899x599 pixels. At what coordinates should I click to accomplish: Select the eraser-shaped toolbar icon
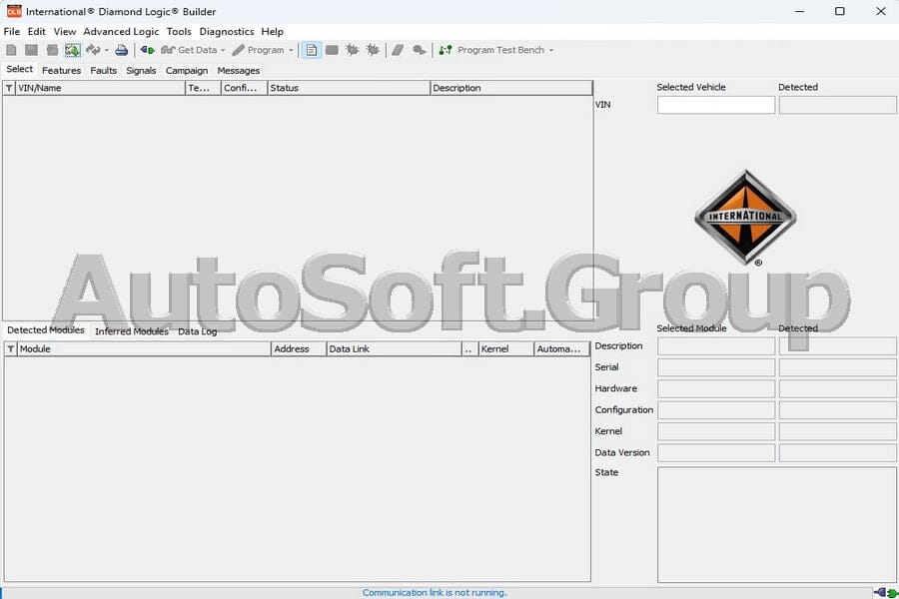(x=398, y=50)
